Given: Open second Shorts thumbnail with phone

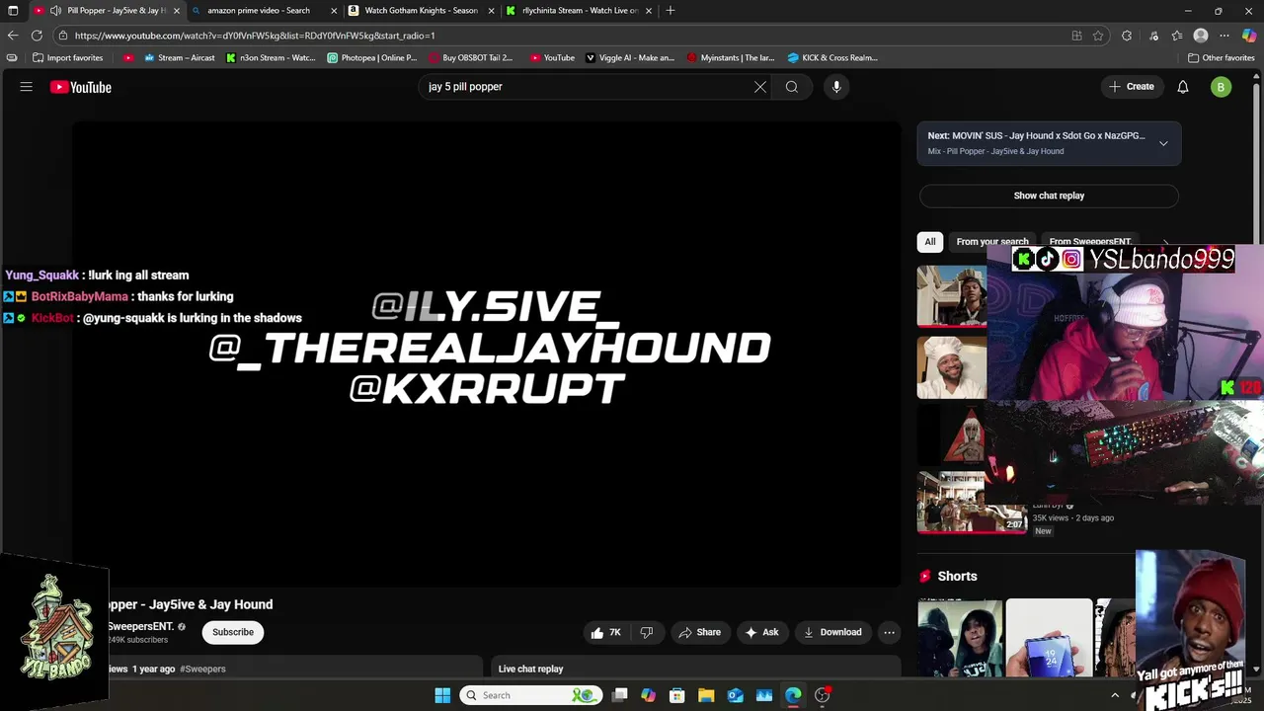Looking at the screenshot, I should (1049, 638).
